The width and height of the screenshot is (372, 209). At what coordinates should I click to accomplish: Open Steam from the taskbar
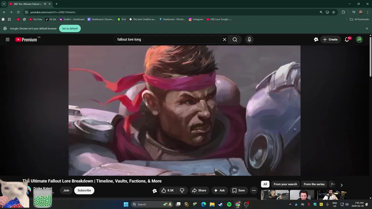[x=221, y=204]
